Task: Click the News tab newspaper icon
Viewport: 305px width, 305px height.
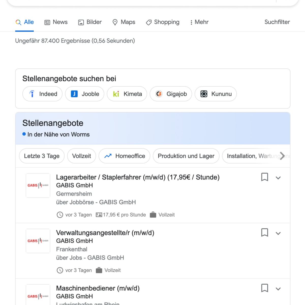Action: (x=47, y=22)
